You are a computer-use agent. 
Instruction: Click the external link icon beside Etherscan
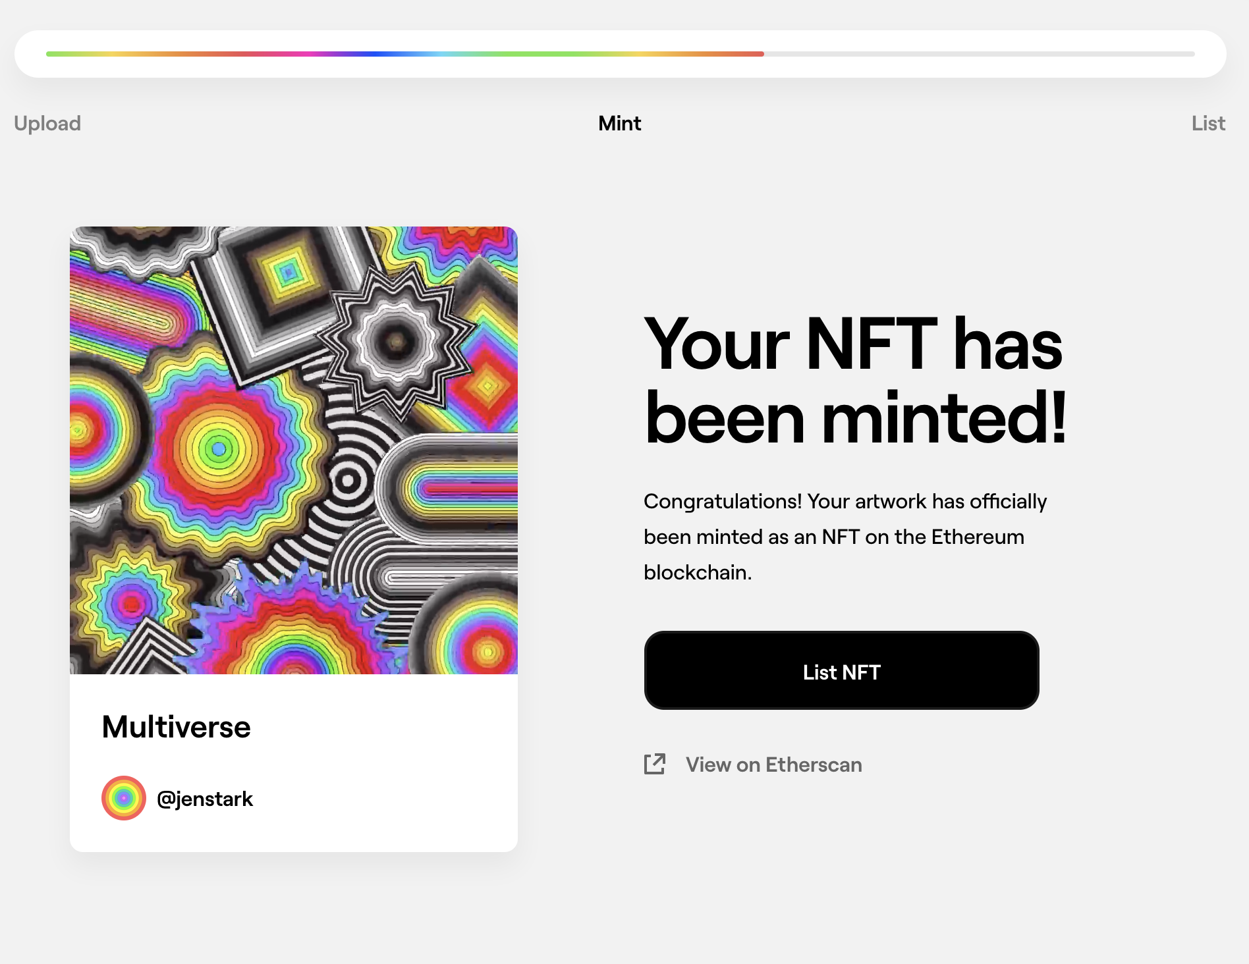(655, 764)
